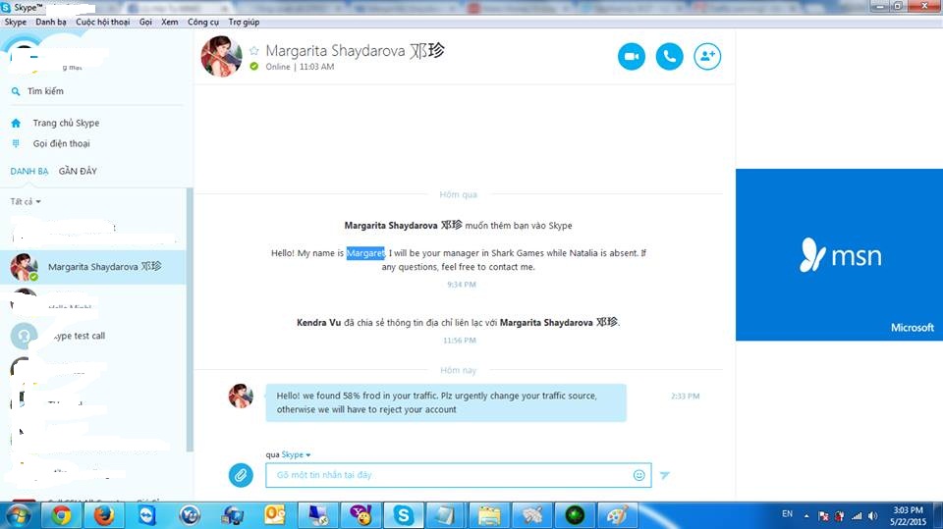Open the file explorer taskbar icon
This screenshot has height=529, width=943.
(x=489, y=515)
